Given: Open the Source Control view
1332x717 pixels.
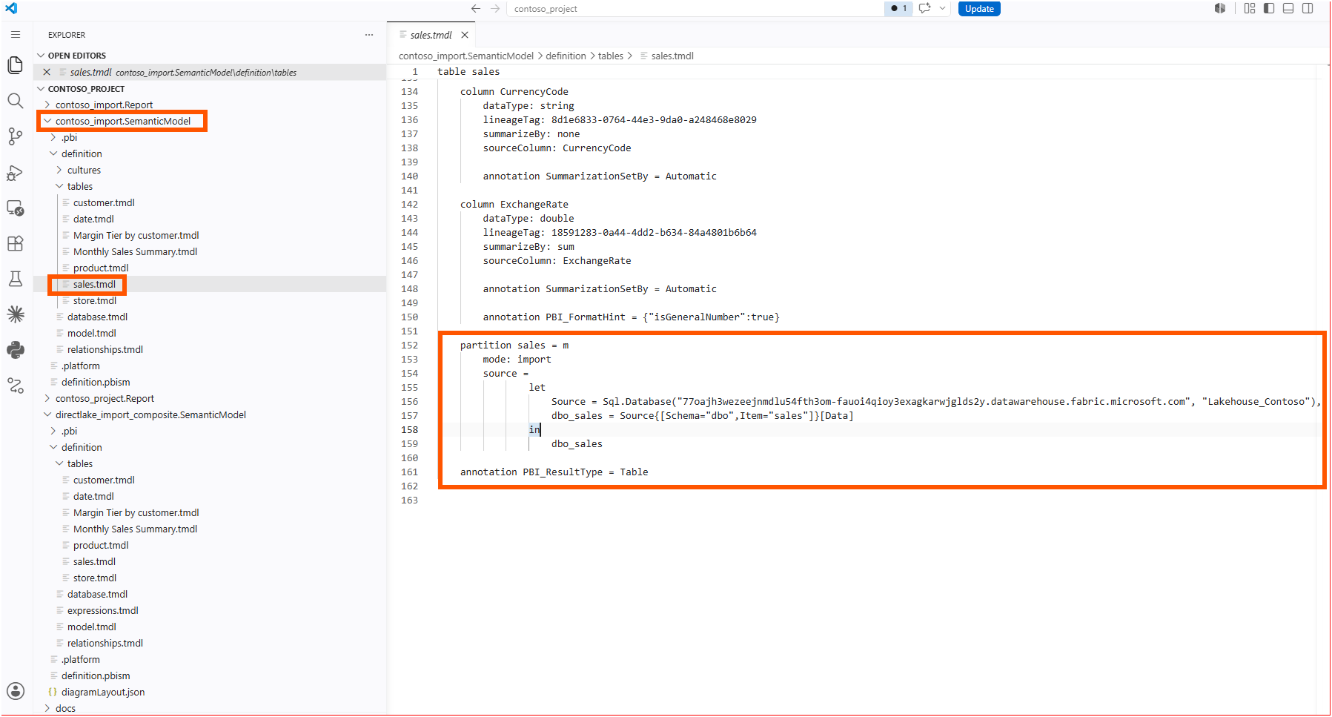Looking at the screenshot, I should pyautogui.click(x=15, y=136).
